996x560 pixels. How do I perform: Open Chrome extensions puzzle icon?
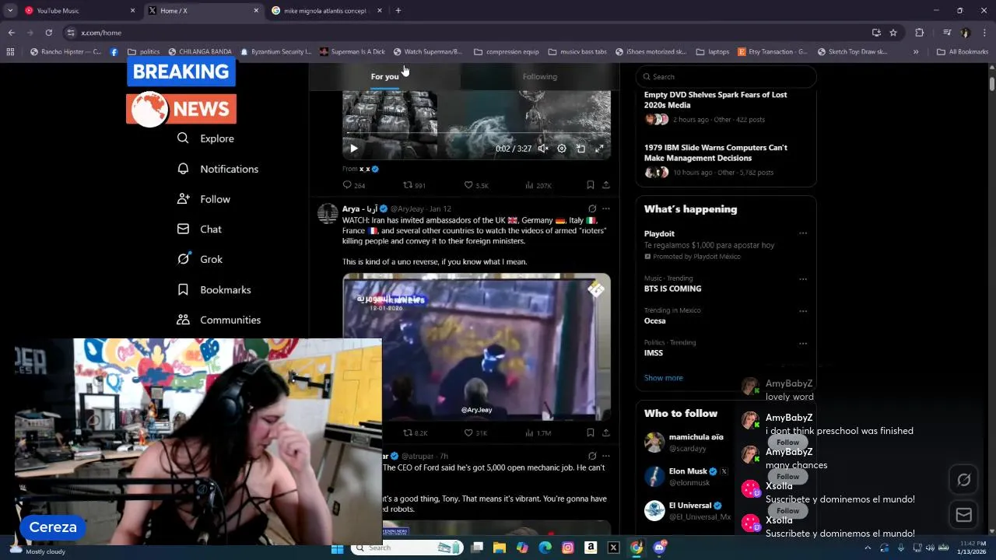coord(919,33)
